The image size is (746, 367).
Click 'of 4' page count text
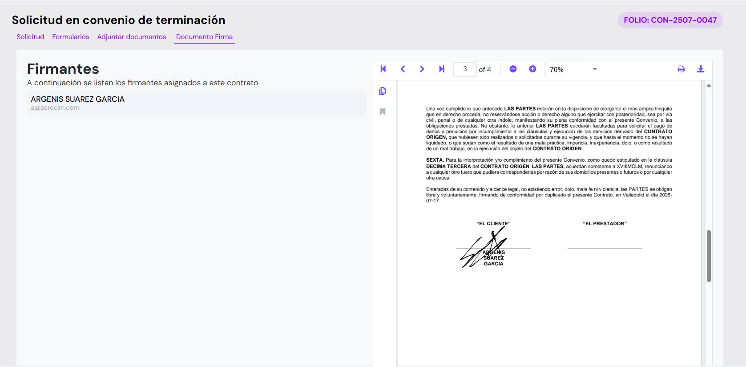coord(485,70)
